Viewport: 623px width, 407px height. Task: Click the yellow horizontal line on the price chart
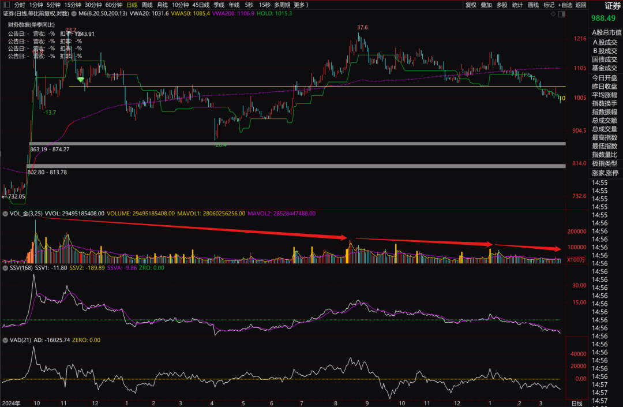[317, 86]
